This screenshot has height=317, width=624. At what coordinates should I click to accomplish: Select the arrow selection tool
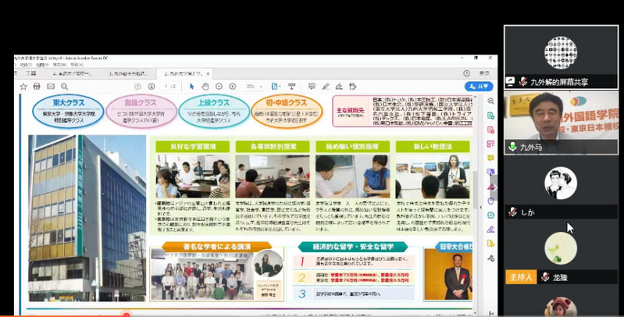pos(191,86)
